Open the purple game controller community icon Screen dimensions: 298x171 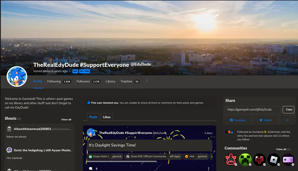pos(288,160)
